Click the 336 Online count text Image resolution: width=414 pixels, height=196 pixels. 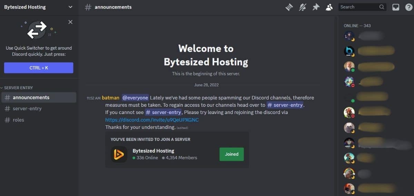click(x=147, y=158)
